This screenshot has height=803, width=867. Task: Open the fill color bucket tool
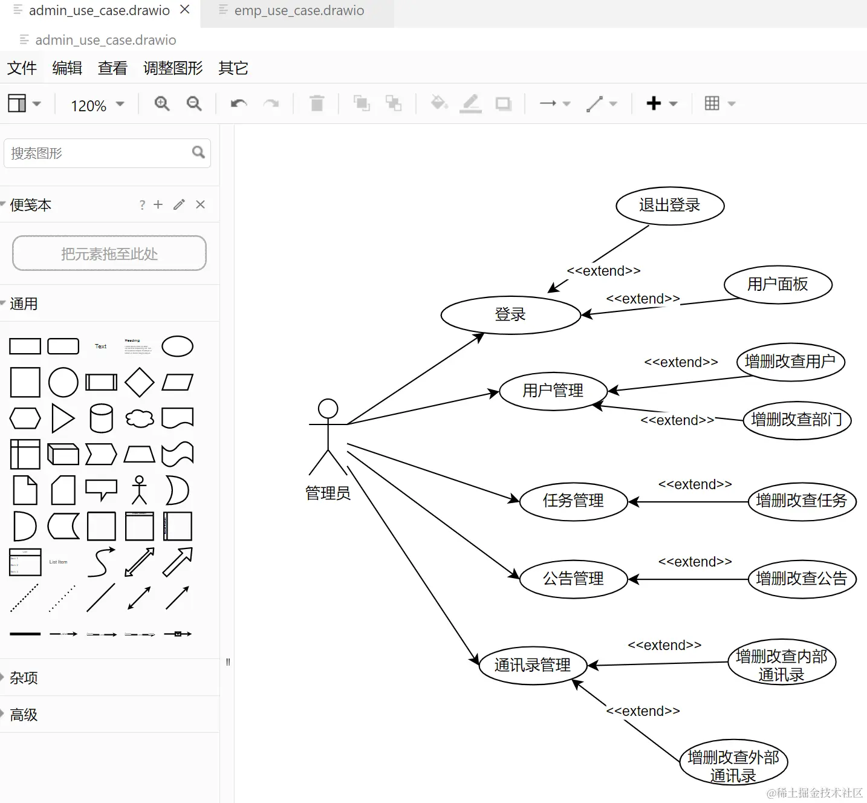[x=439, y=103]
